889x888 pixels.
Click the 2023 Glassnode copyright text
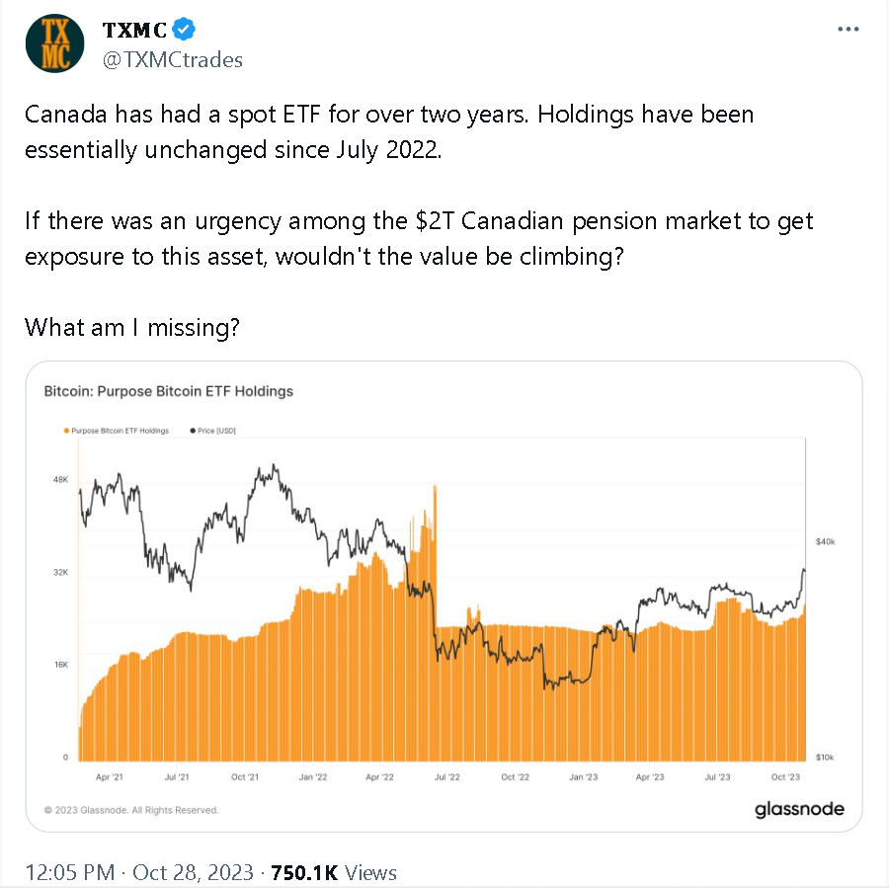coord(131,810)
